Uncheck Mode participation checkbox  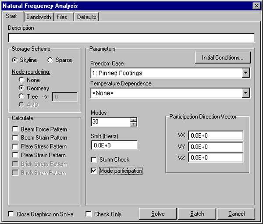click(94, 171)
